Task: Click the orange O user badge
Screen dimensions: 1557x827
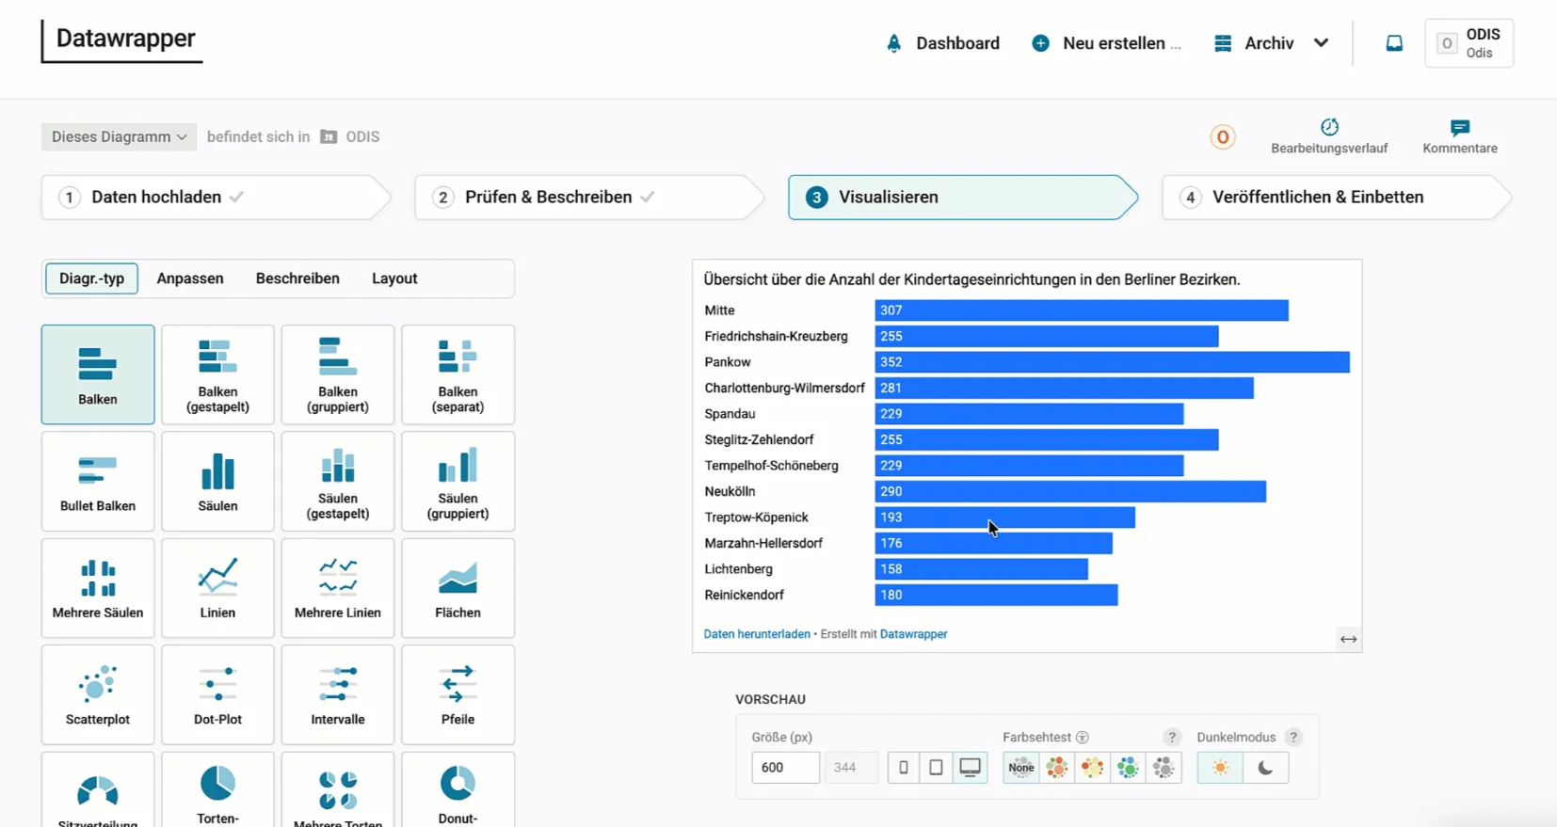Action: coord(1223,137)
